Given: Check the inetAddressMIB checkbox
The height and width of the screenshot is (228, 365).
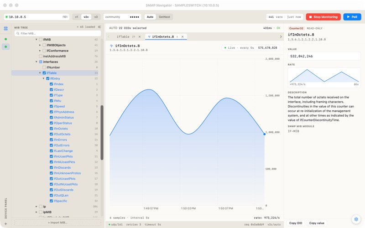Looking at the screenshot, I should pyautogui.click(x=41, y=56).
